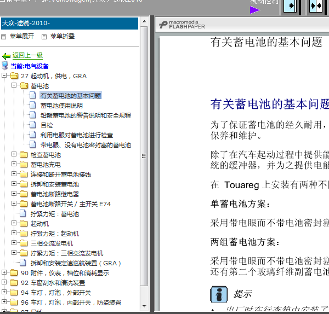Viewport: 329px width, 314px height.
Task: Click page icon beside 拧紧力矩：蓄电池
Action: point(23,213)
